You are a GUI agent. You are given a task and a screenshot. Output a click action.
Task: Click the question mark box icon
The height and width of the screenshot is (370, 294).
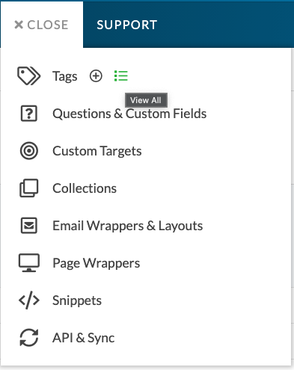29,114
